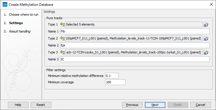Image resolution: width=216 pixels, height=110 pixels.
Task: Click the 'Minimum coverage' label
Action: (61, 82)
